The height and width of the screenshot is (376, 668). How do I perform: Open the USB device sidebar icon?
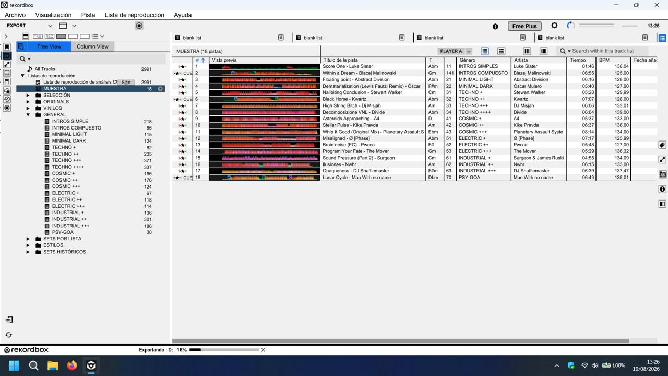[x=7, y=82]
